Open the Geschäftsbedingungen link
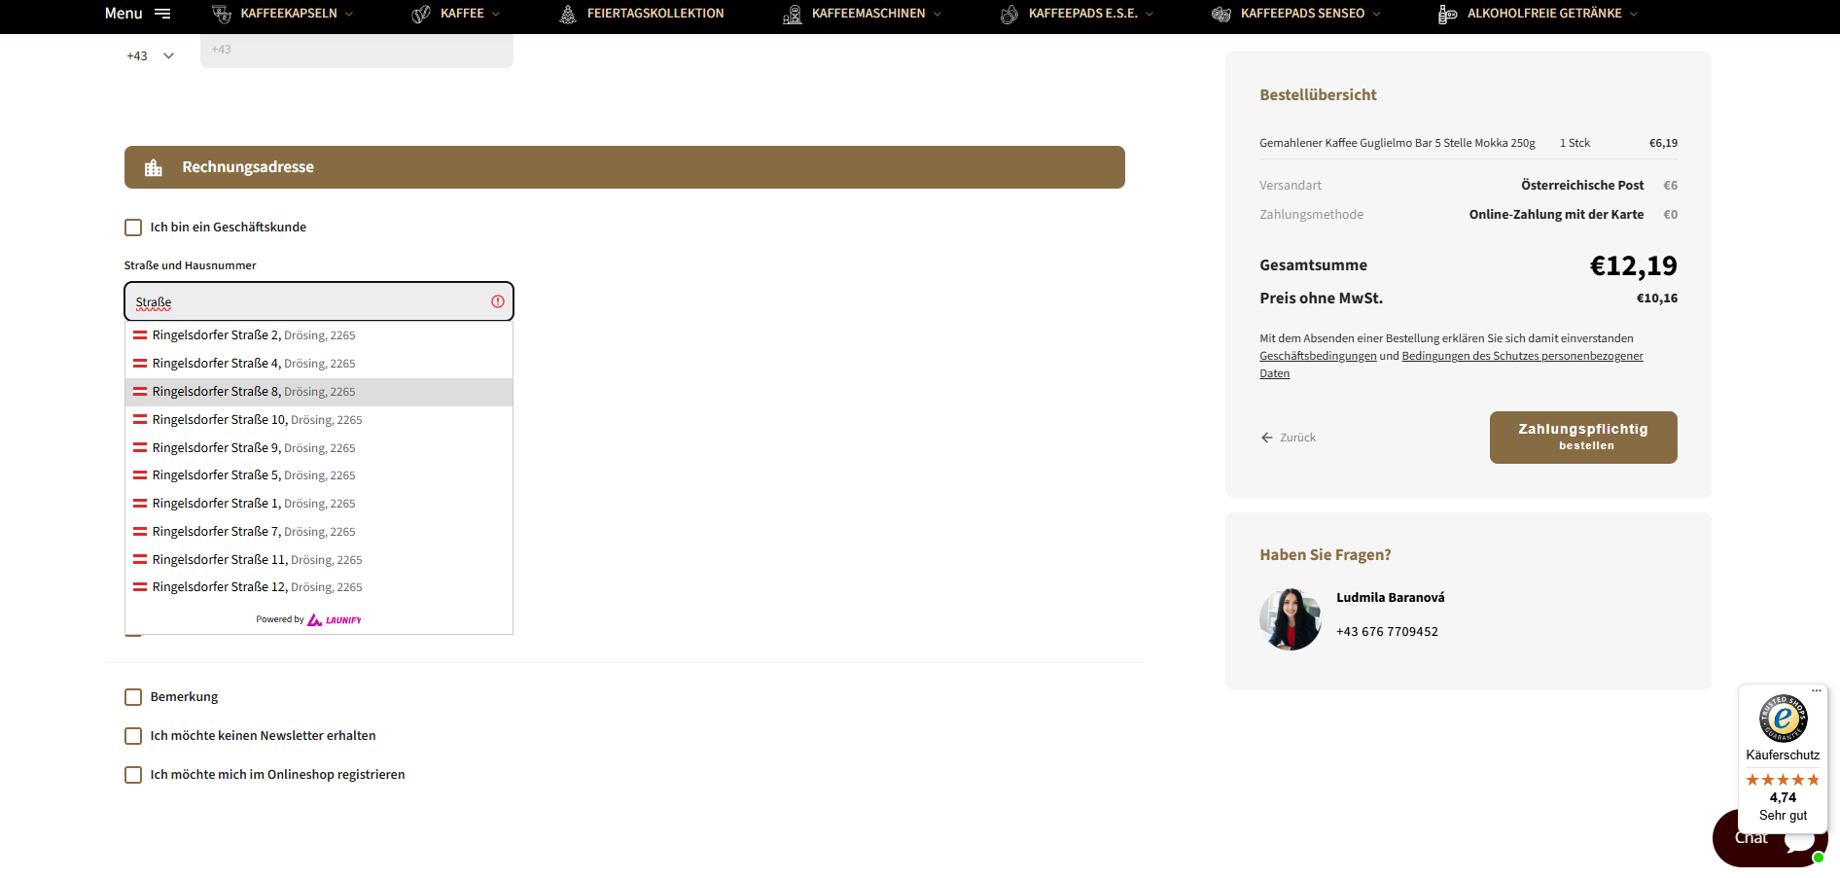 1318,356
